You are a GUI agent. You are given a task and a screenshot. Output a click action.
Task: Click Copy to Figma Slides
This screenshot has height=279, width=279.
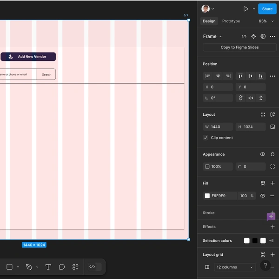tap(239, 47)
